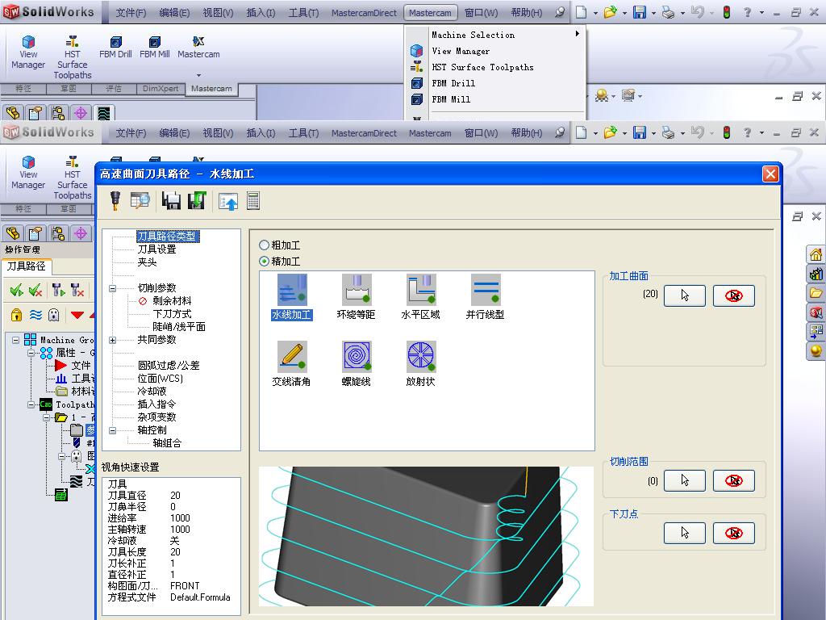Choose the 并行线型 toolpath type icon

pos(485,297)
